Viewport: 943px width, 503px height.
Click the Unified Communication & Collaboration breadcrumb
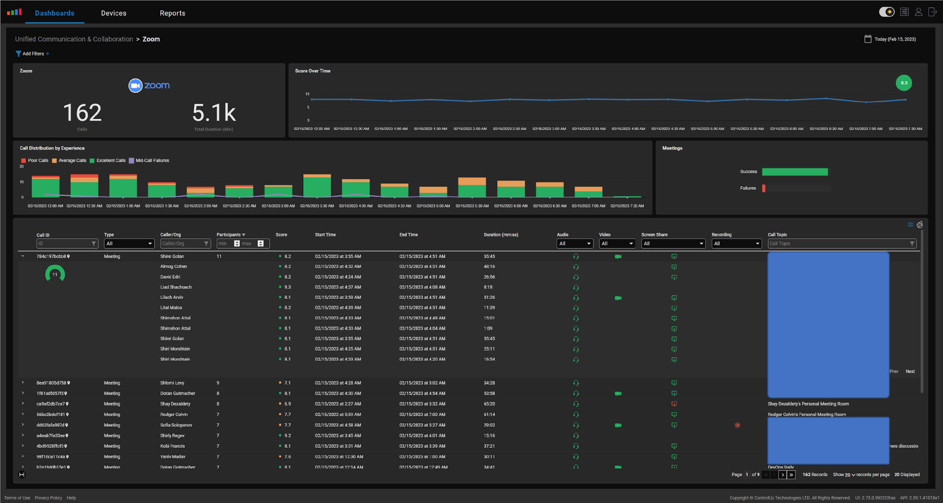click(x=74, y=39)
